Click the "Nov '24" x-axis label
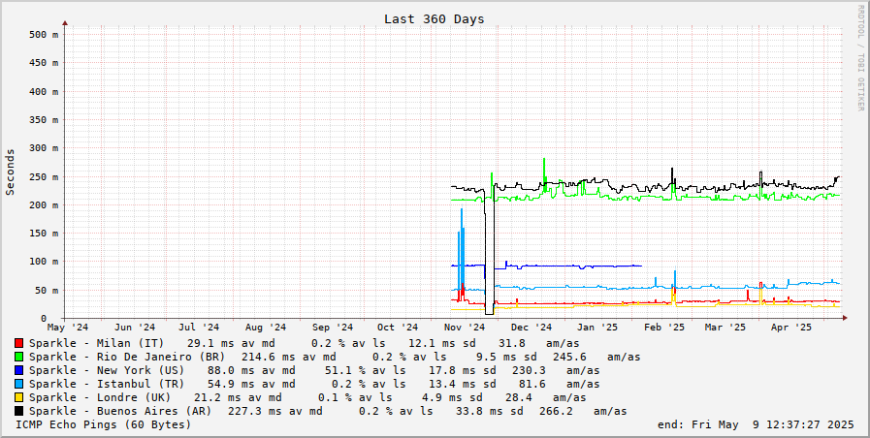 [465, 328]
